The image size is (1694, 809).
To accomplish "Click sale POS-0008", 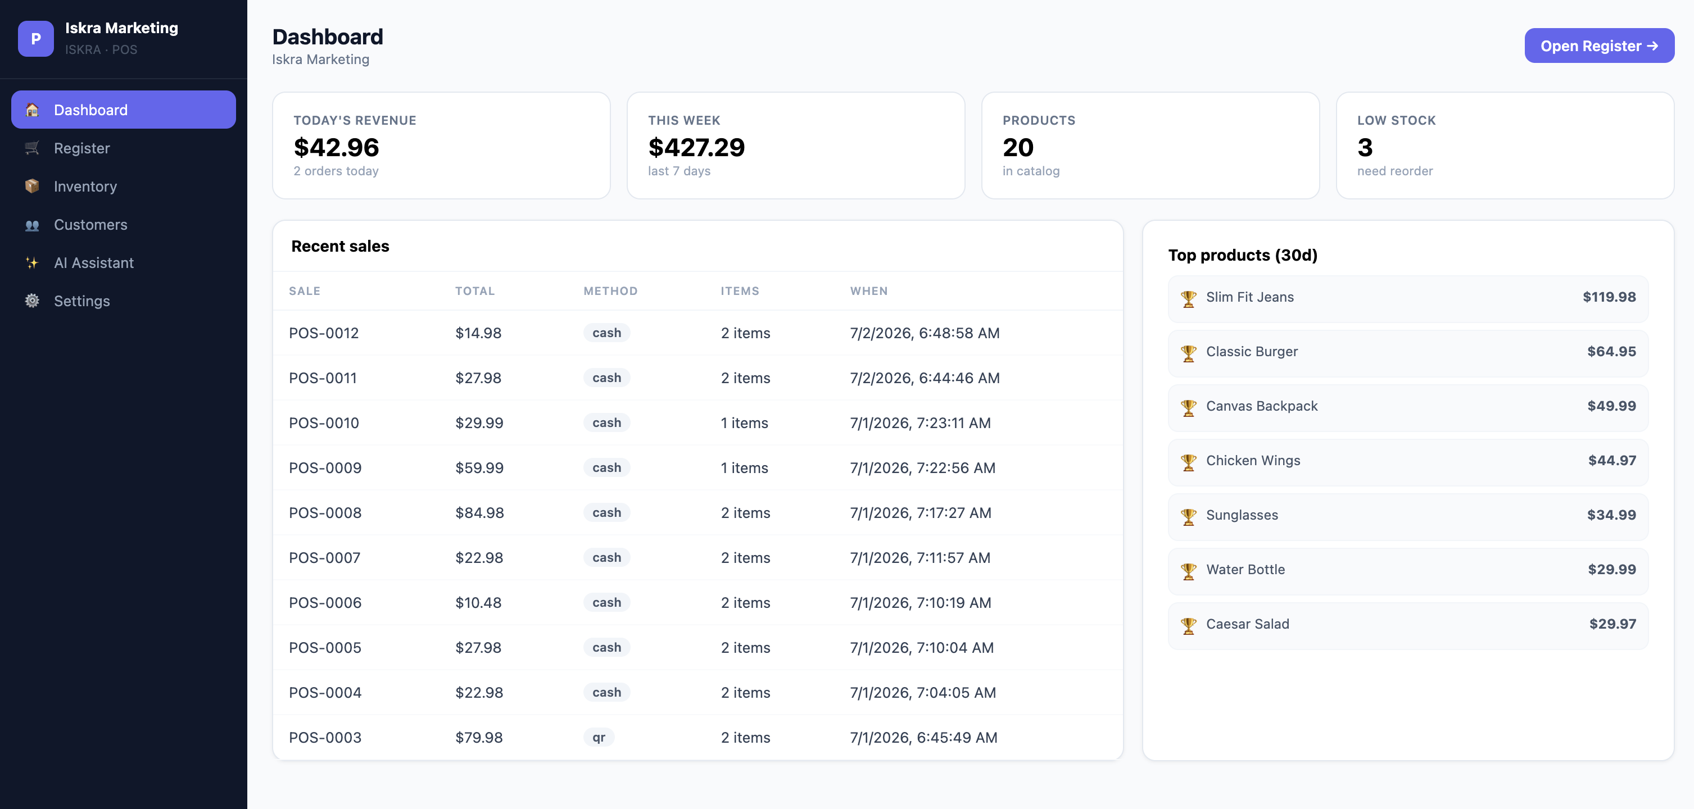I will pos(325,512).
